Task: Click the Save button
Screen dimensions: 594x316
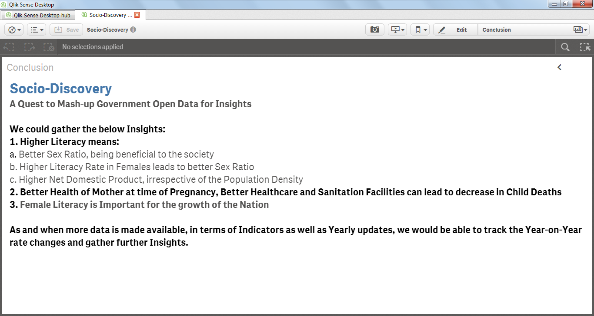Action: 67,30
